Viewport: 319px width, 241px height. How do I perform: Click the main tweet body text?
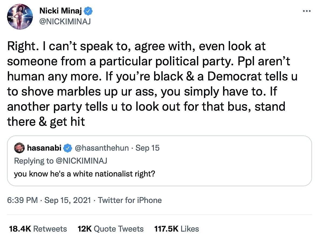coord(151,84)
